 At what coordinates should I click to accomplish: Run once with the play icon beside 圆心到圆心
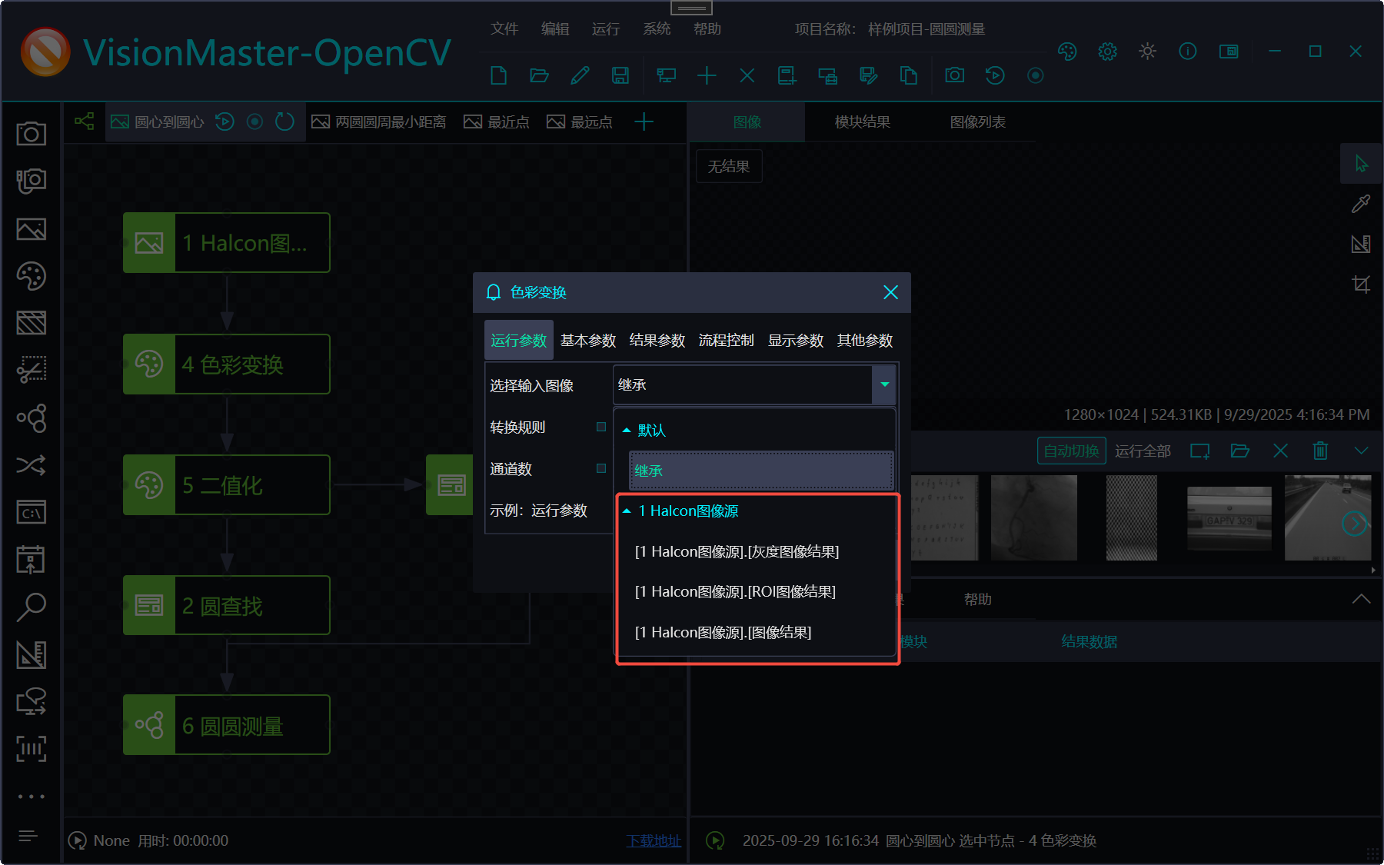pos(225,121)
